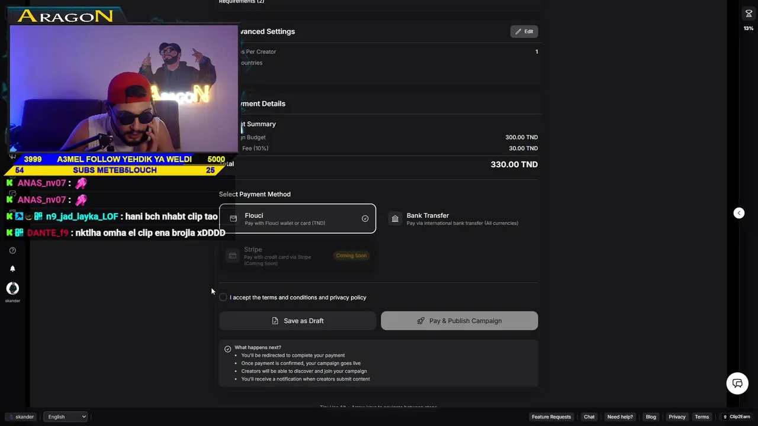Click n9_jad_layka_LOF chat message

(x=113, y=217)
